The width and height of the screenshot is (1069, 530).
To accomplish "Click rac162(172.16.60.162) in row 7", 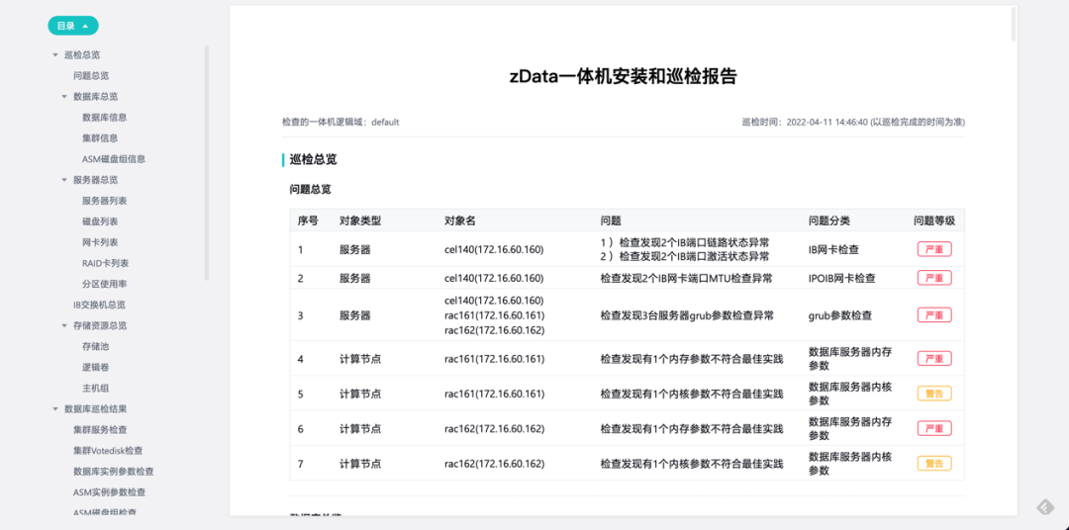I will click(x=494, y=463).
